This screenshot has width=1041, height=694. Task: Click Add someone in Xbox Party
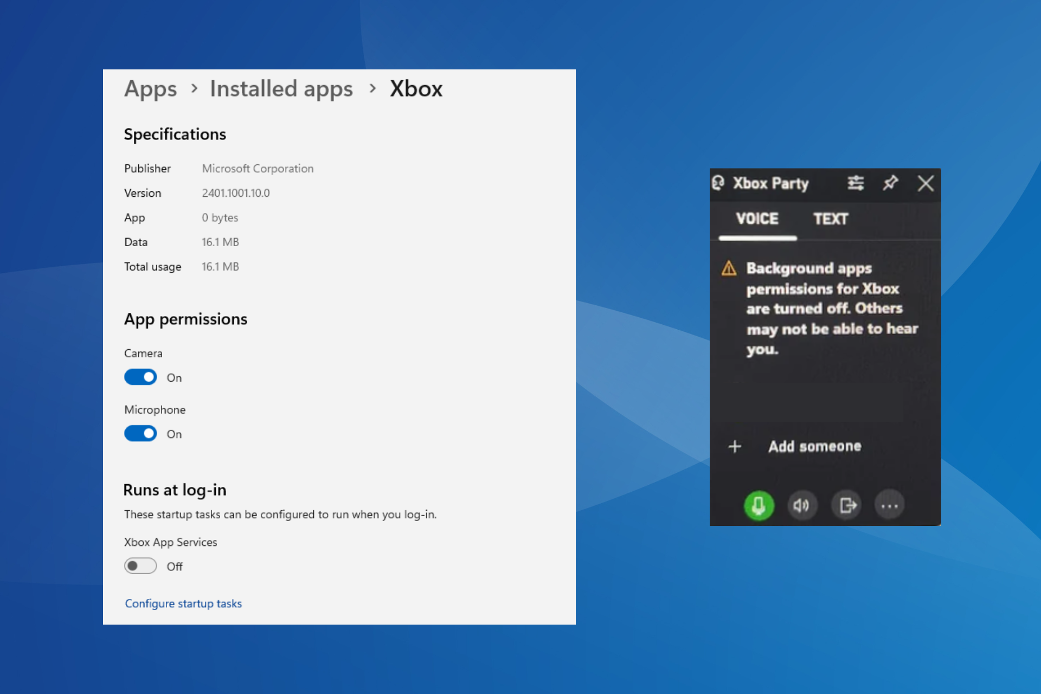click(814, 446)
